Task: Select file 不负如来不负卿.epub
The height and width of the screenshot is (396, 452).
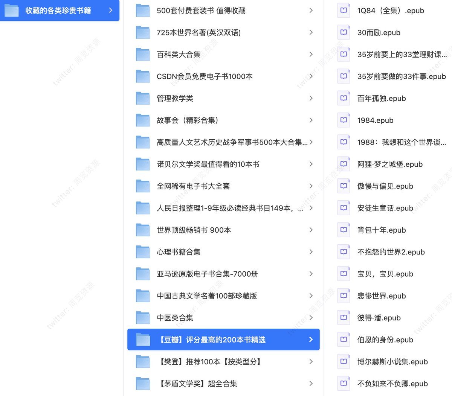Action: pyautogui.click(x=392, y=384)
